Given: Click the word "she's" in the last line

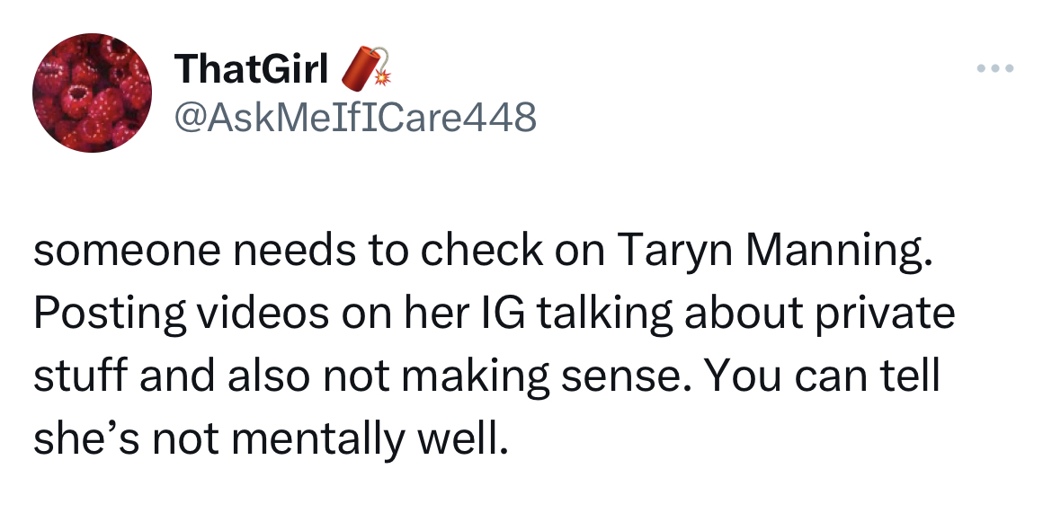Looking at the screenshot, I should coord(79,439).
